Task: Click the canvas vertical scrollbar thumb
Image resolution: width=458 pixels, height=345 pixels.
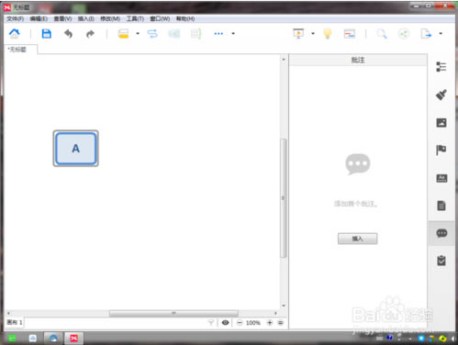Action: (x=284, y=198)
